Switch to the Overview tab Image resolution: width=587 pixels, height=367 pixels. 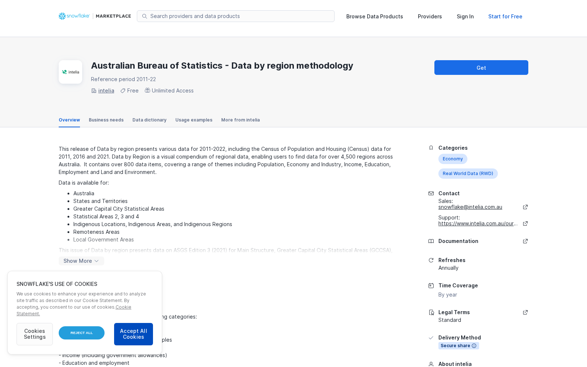[69, 120]
